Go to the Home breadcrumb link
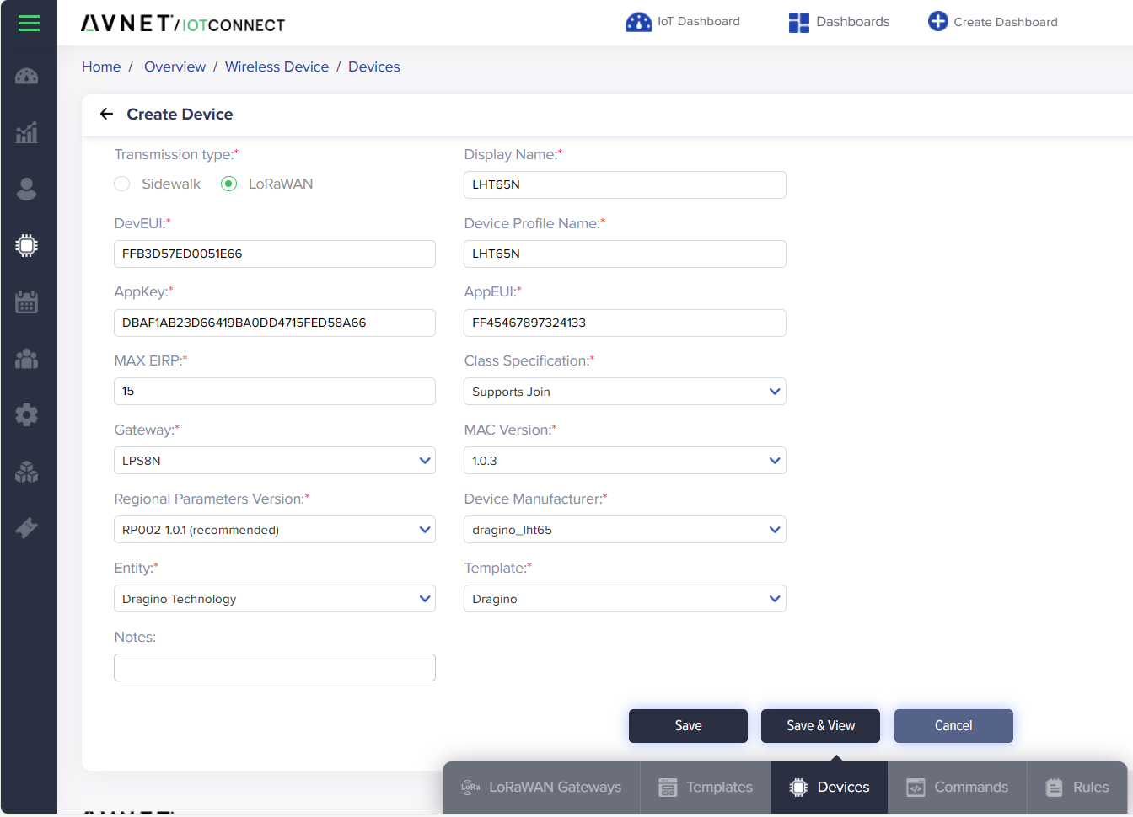Viewport: 1133px width, 817px height. click(x=101, y=67)
